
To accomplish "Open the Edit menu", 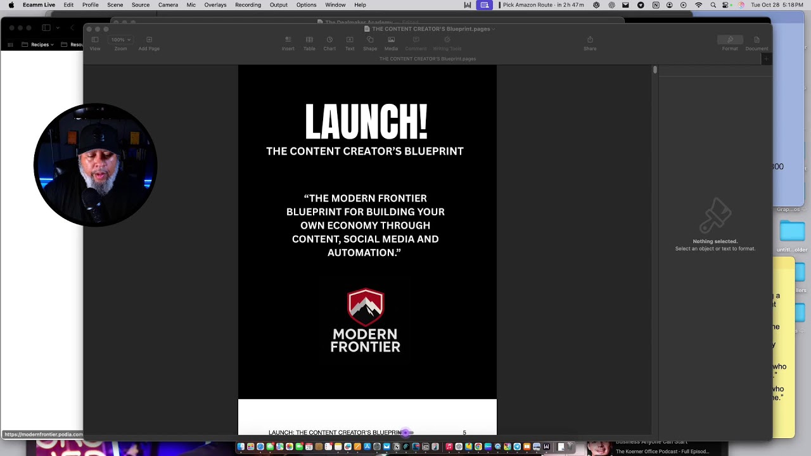I will point(68,5).
